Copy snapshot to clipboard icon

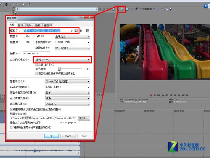coord(166,9)
